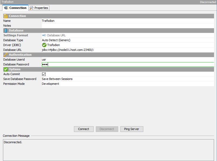Click the Authentication key icon
Viewport: 217px width, 161px height.
(x=6, y=55)
